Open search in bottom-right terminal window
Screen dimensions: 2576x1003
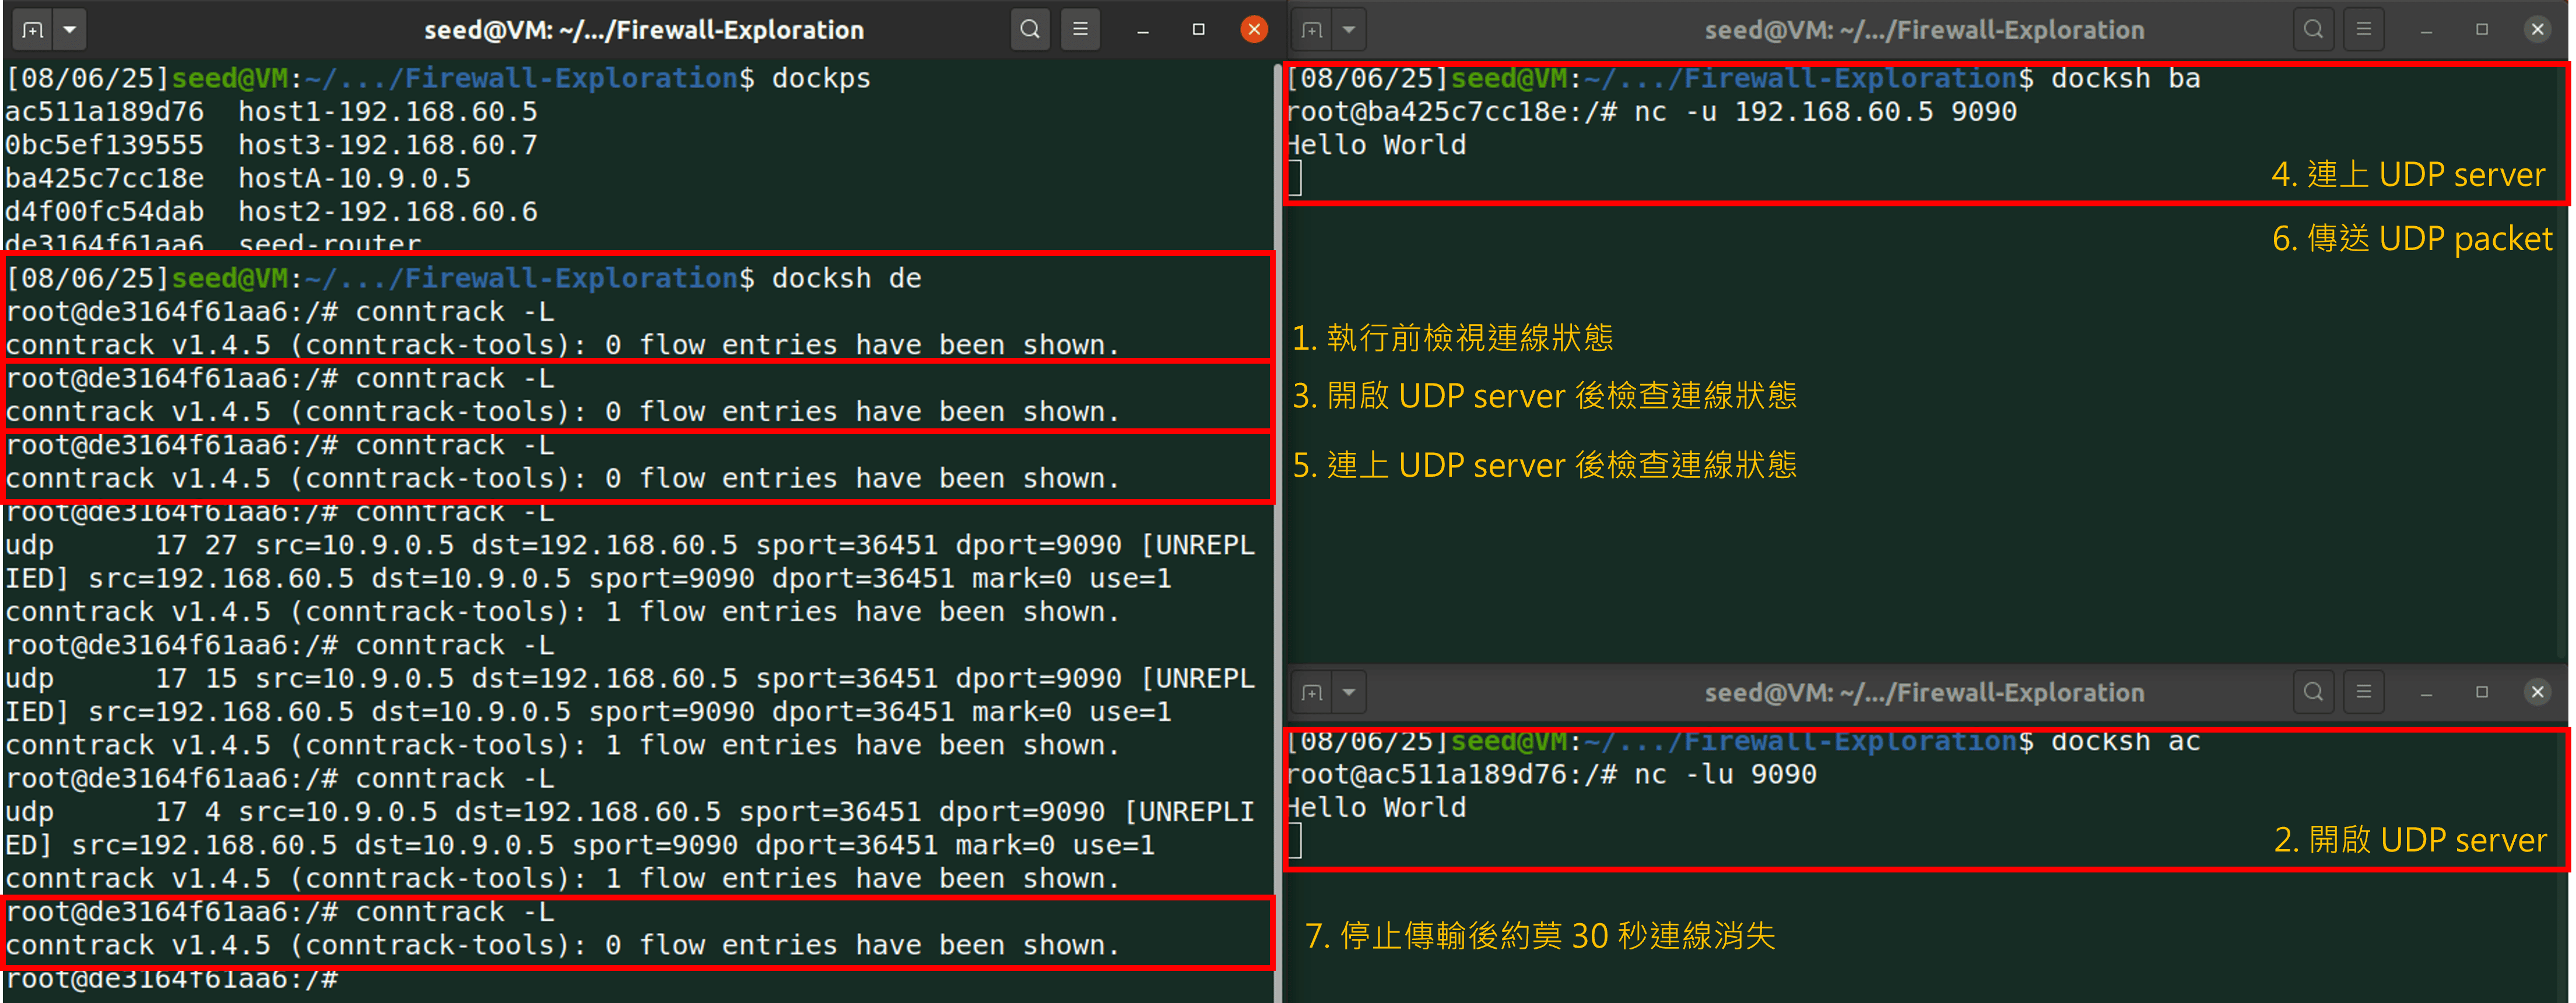point(2312,692)
